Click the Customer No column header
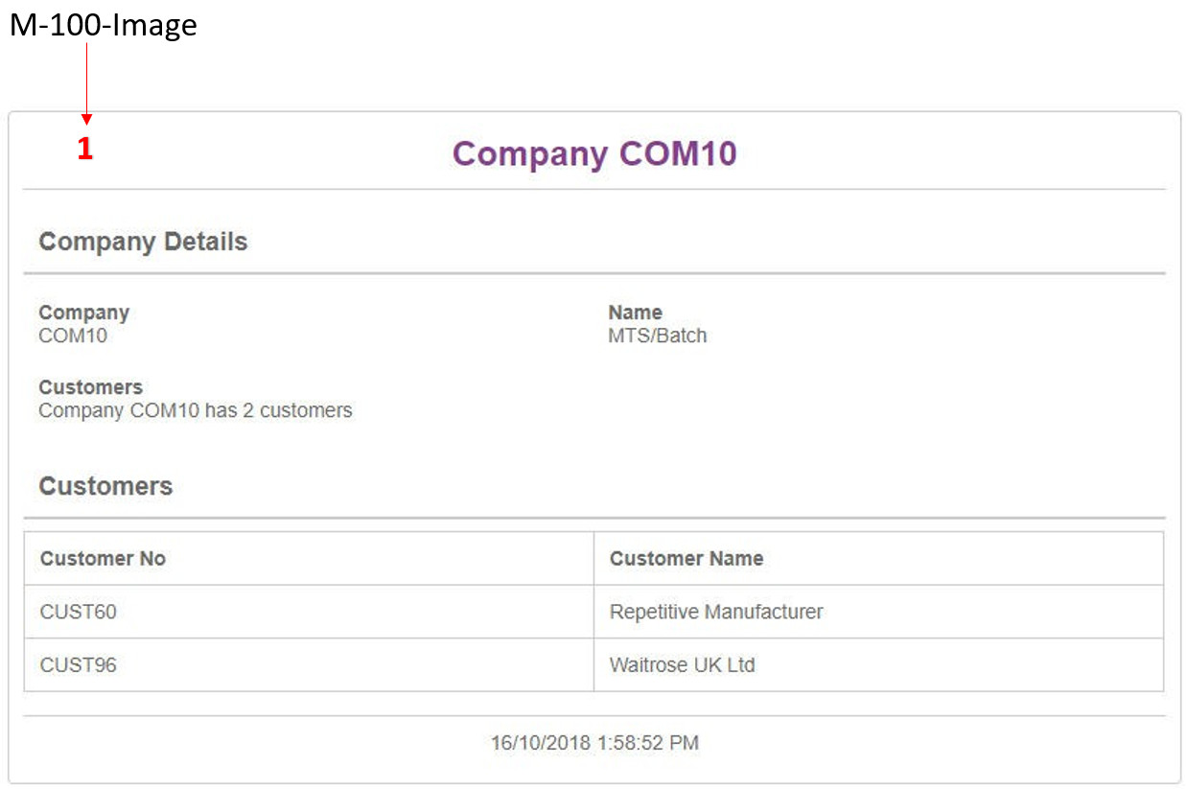 point(103,559)
